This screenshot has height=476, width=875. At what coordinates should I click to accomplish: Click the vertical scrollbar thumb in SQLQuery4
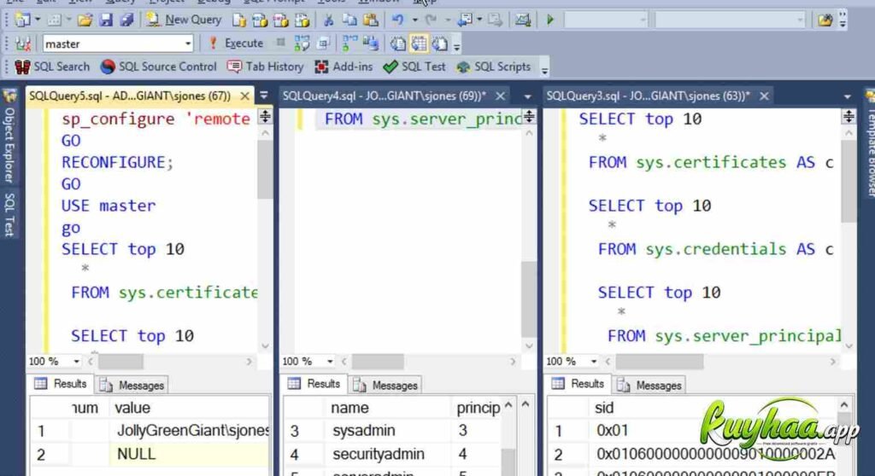[528, 299]
